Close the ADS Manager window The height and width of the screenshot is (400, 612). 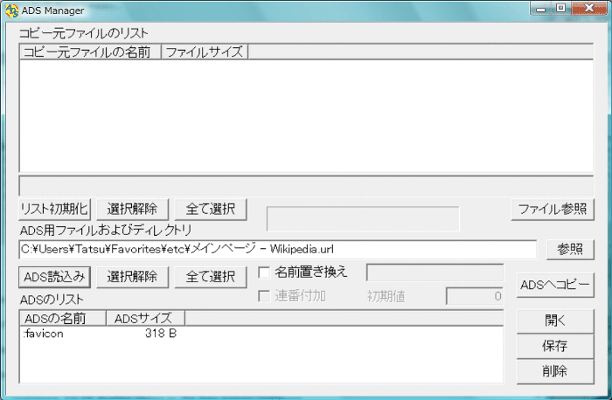pyautogui.click(x=589, y=9)
